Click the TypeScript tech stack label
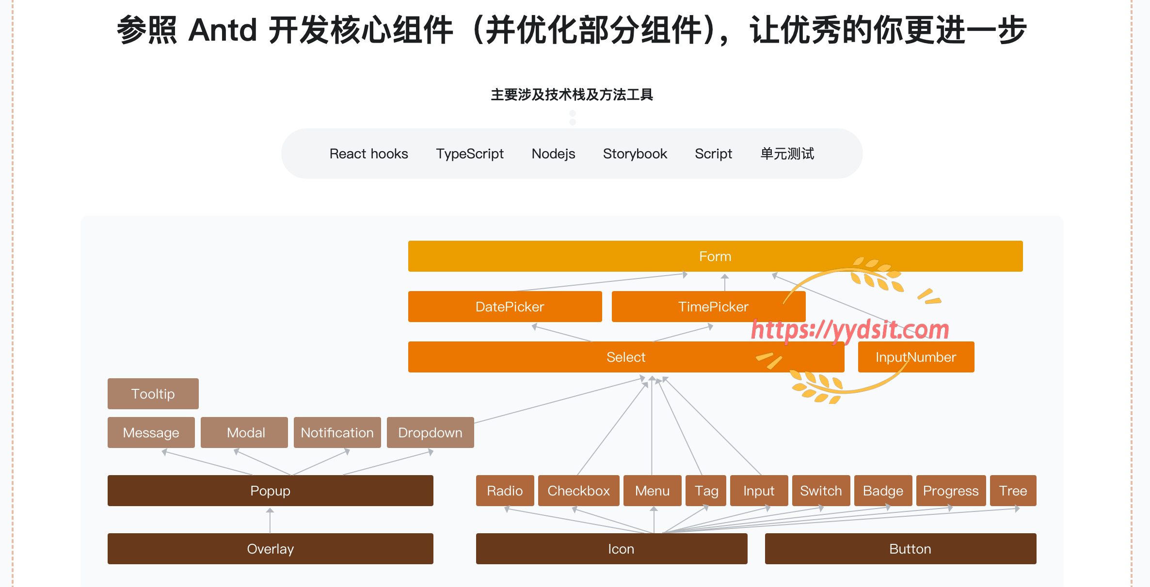 pyautogui.click(x=469, y=154)
